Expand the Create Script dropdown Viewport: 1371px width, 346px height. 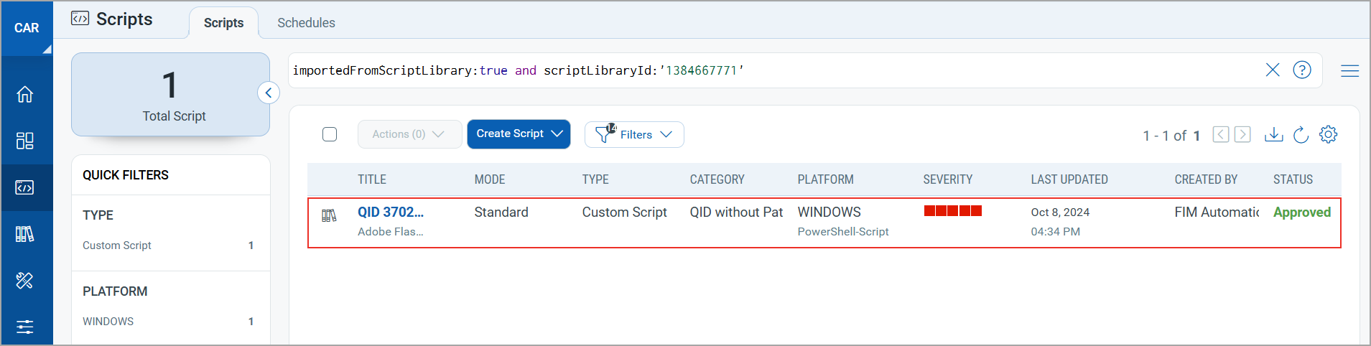click(x=519, y=134)
